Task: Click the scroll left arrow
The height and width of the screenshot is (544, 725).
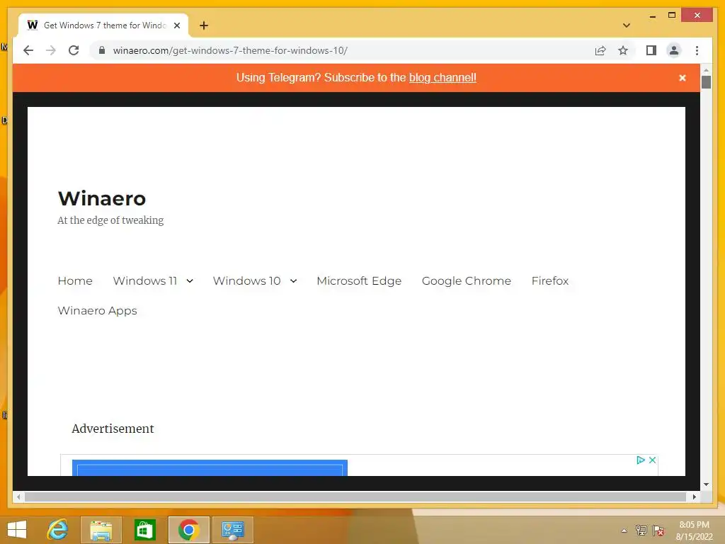Action: point(18,497)
